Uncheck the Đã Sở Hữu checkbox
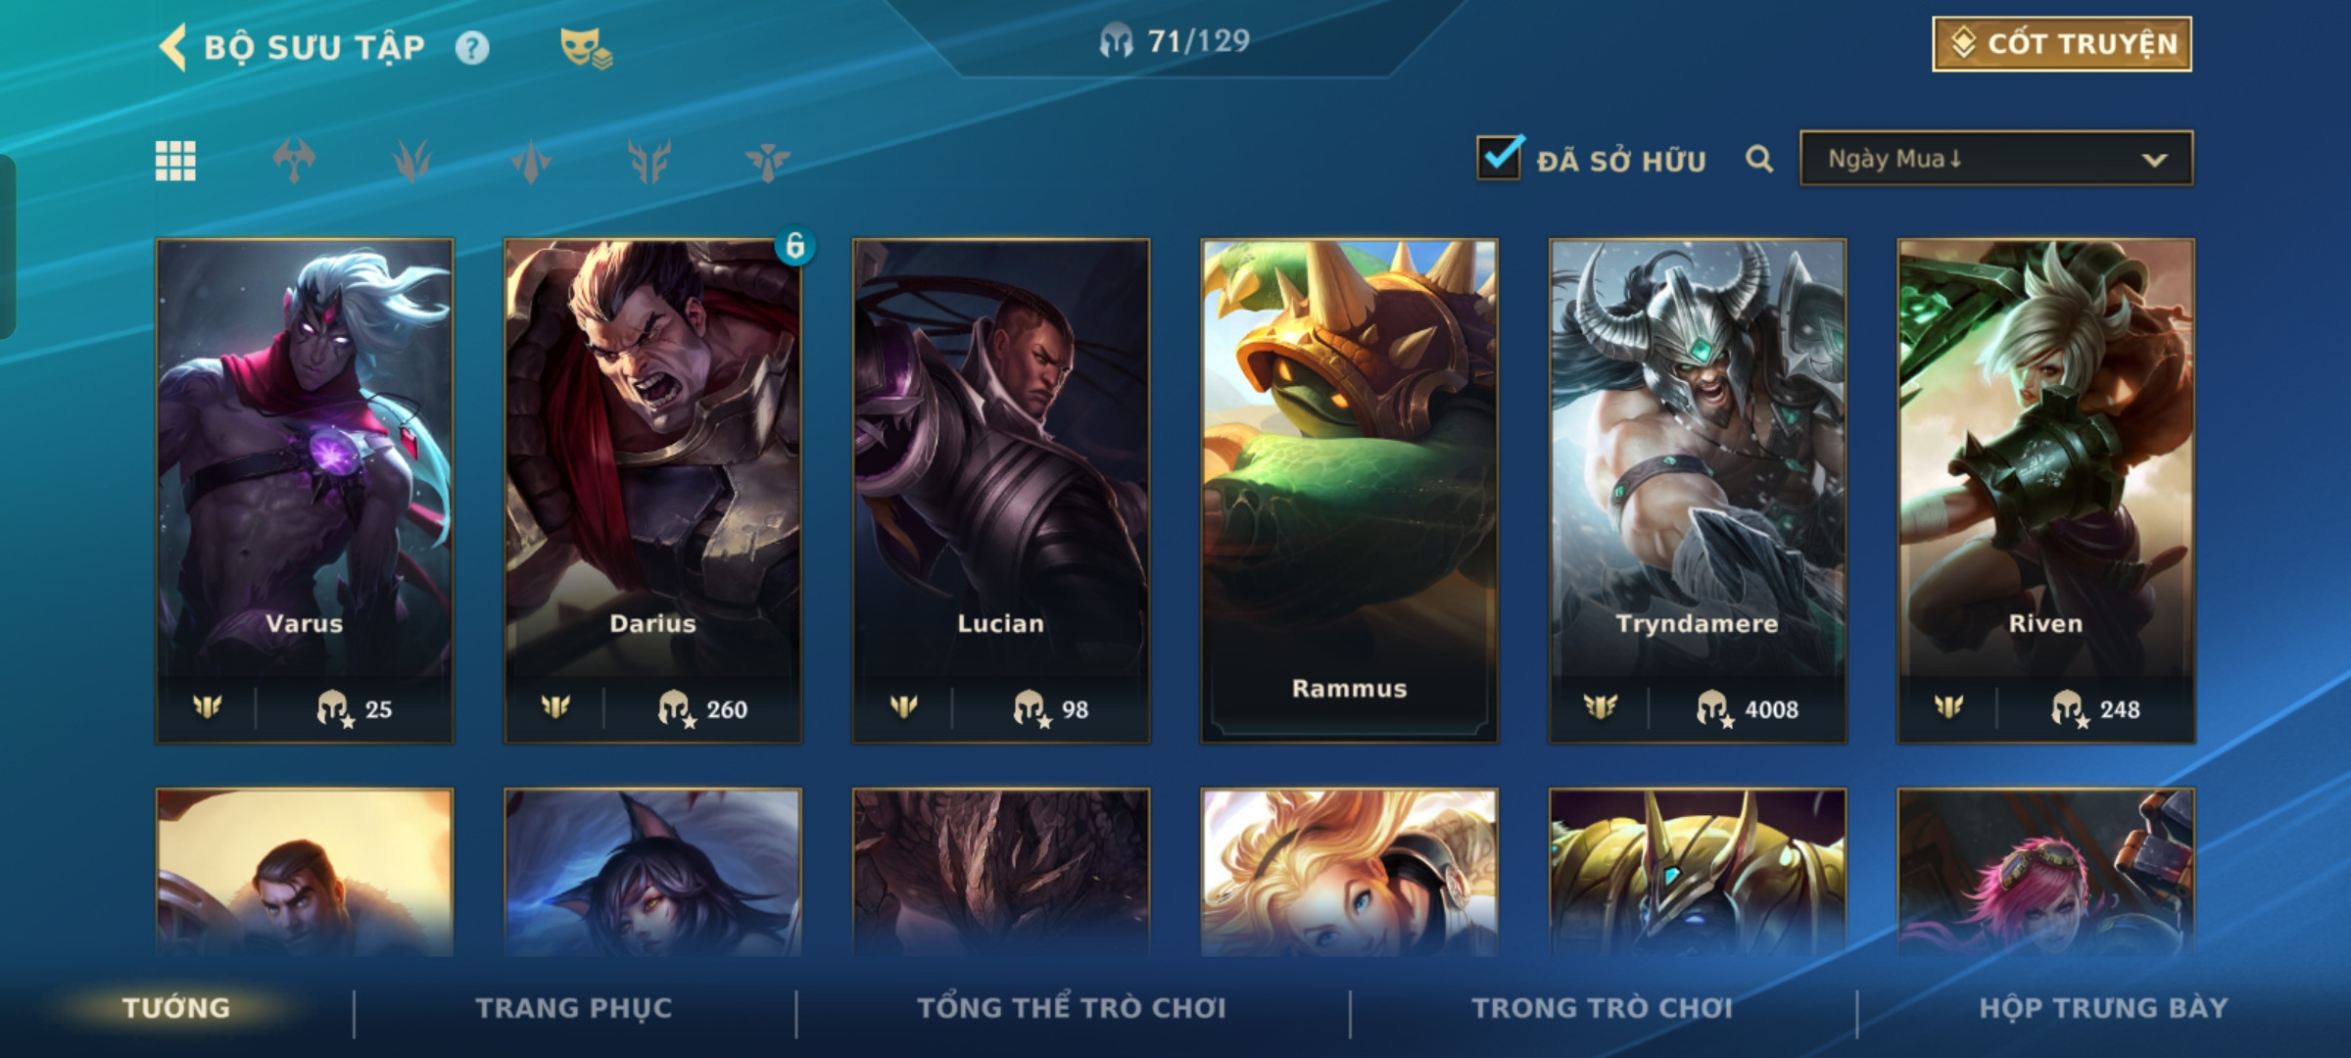Viewport: 2351px width, 1058px height. pos(1499,157)
